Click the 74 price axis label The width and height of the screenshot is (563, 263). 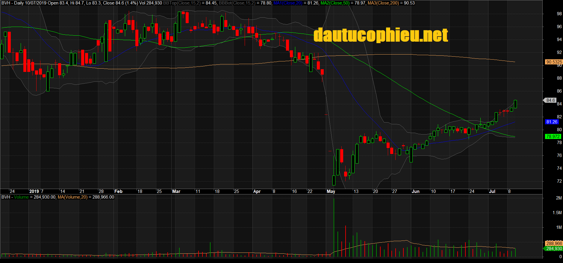tap(559, 168)
